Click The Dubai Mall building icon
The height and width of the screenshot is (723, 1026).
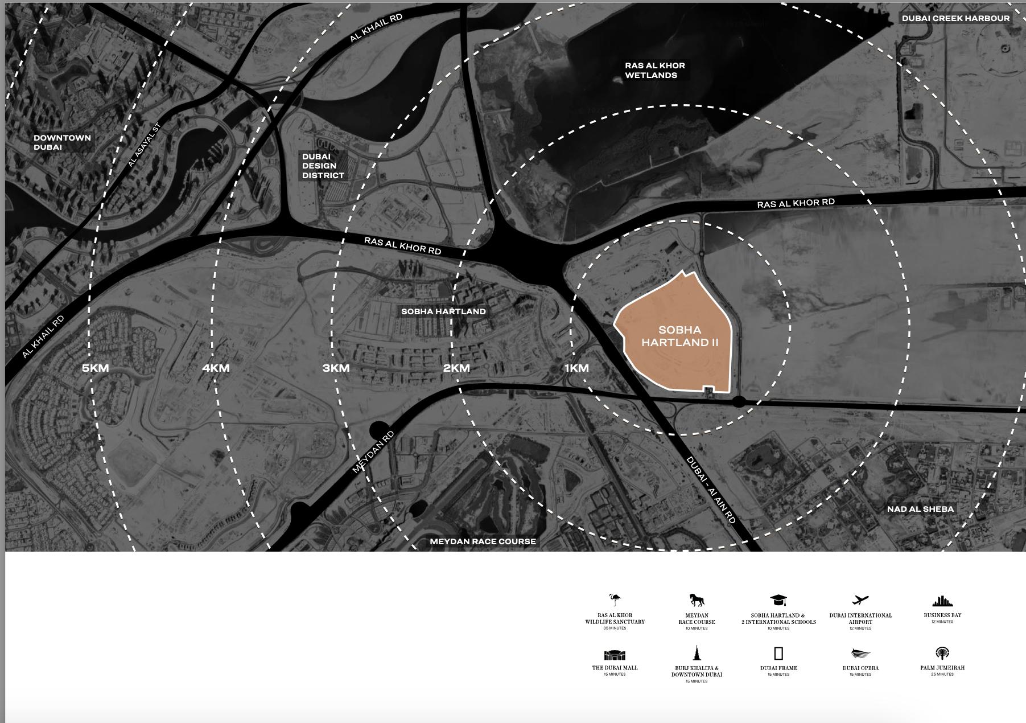615,655
